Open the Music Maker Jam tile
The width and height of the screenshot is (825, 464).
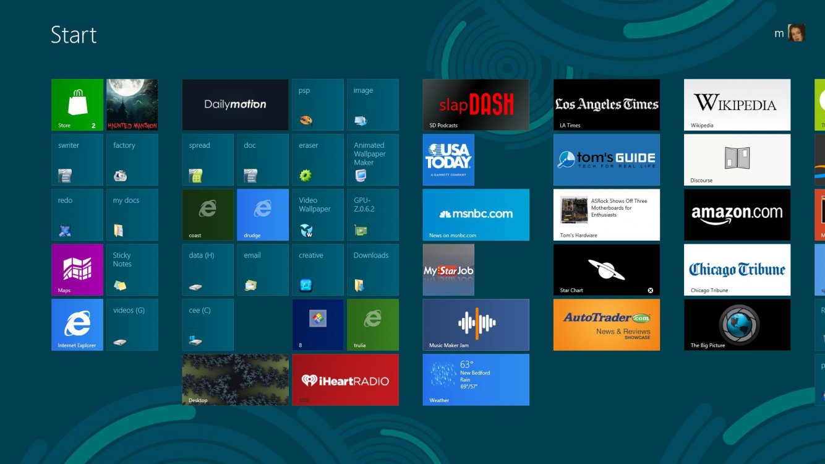pyautogui.click(x=476, y=325)
